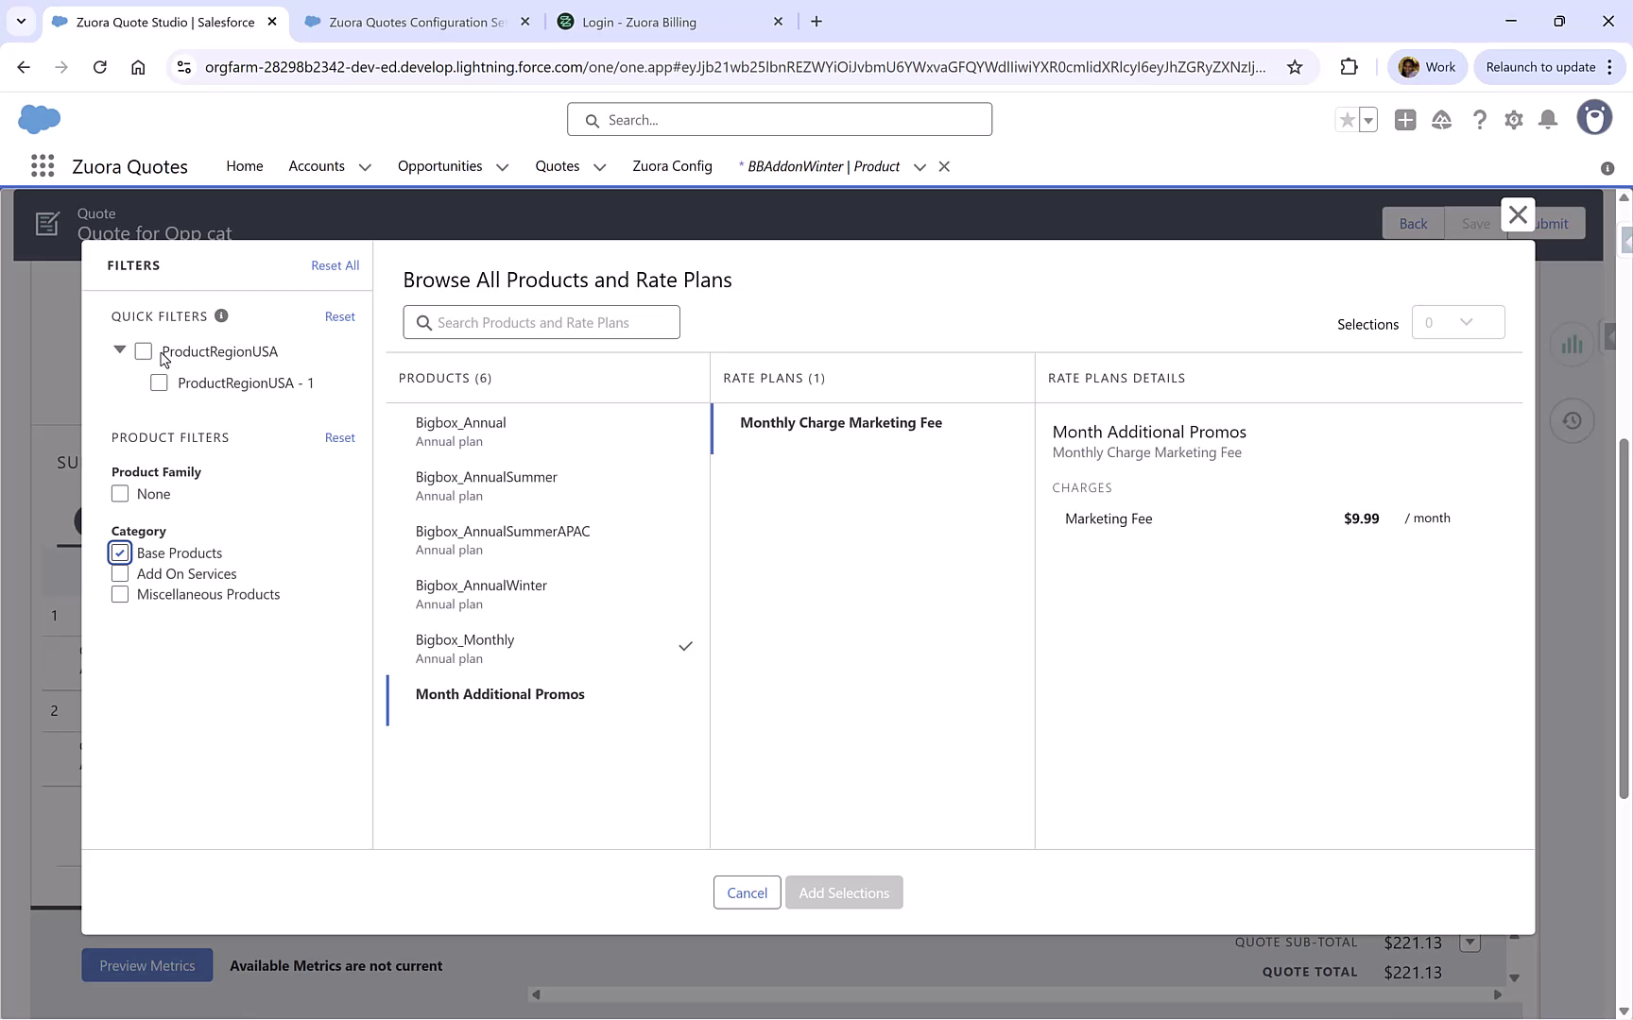The image size is (1633, 1020).
Task: Open the quote history clock icon
Action: [x=1572, y=420]
